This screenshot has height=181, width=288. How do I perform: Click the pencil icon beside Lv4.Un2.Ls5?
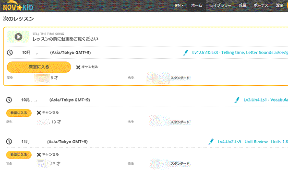coord(211,142)
